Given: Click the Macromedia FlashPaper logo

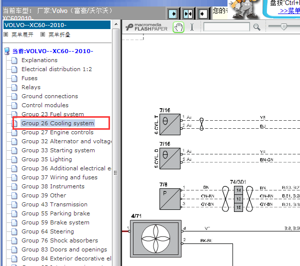Looking at the screenshot, I should click(x=146, y=27).
